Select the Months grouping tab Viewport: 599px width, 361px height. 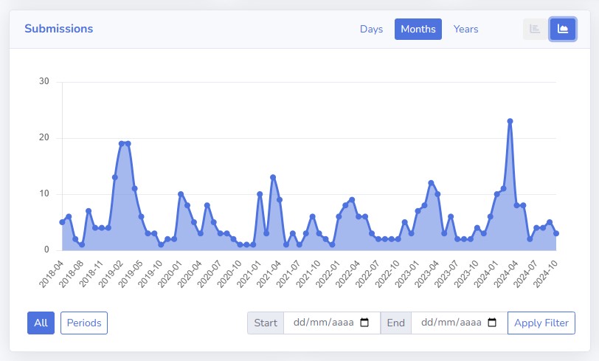418,29
